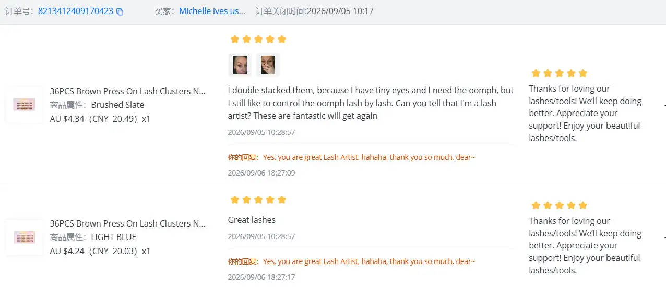Open first review photo thumbnail
This screenshot has width=666, height=288.
tap(240, 65)
